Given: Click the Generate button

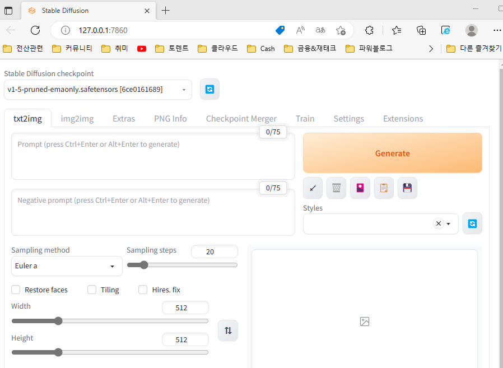Looking at the screenshot, I should [392, 153].
